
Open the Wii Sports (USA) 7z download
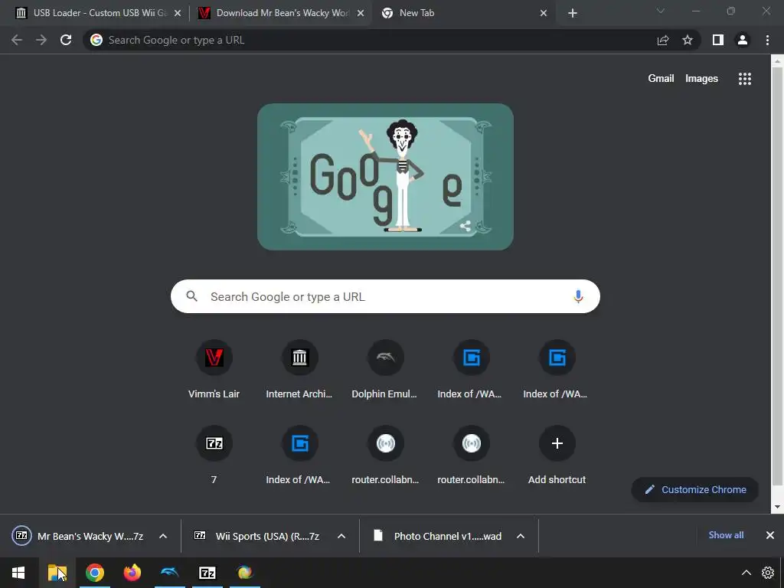(256, 536)
